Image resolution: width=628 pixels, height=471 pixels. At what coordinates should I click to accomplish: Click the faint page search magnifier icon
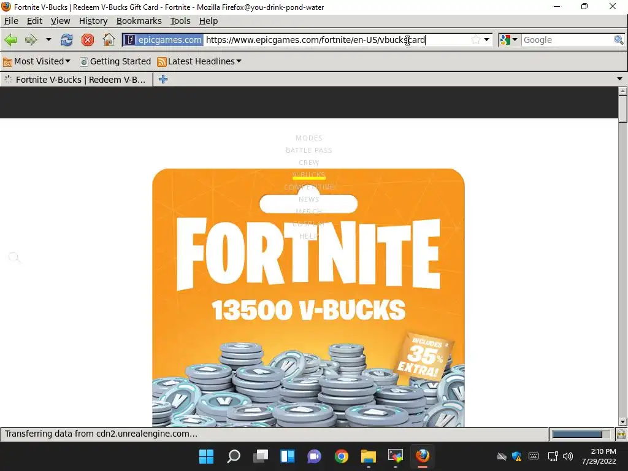point(14,257)
